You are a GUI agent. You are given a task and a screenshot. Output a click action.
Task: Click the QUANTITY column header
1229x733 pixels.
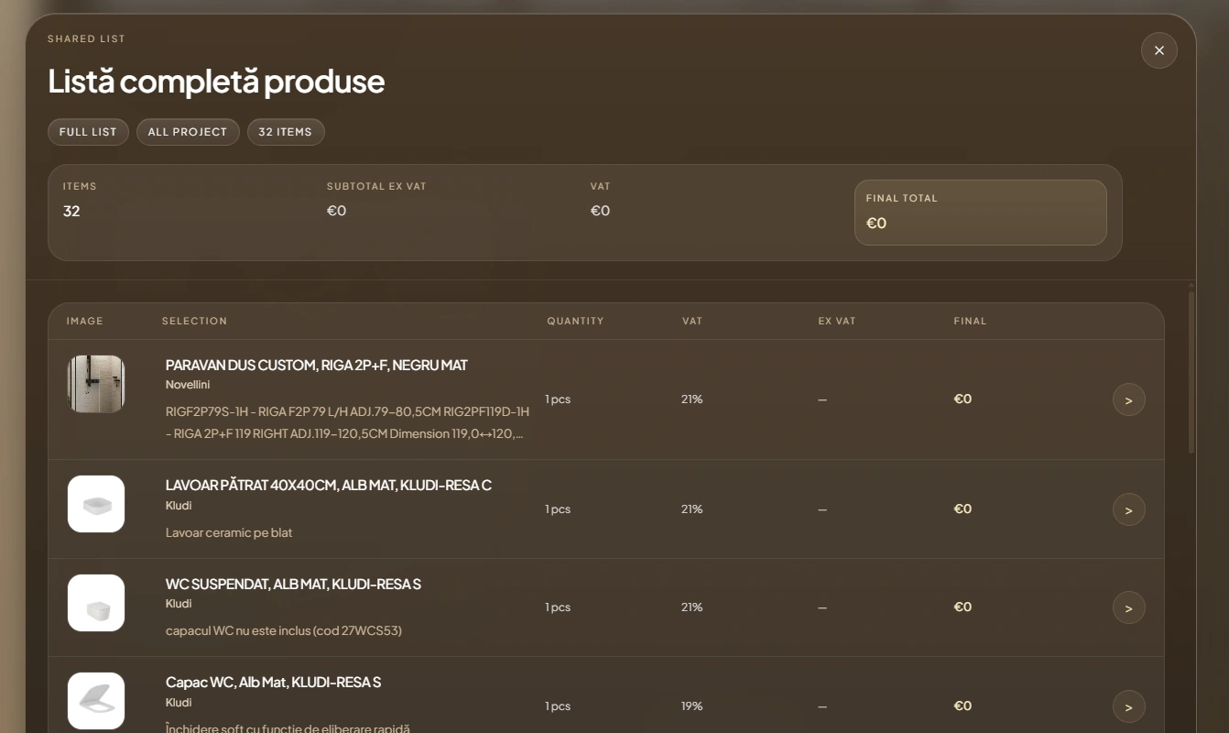tap(575, 321)
